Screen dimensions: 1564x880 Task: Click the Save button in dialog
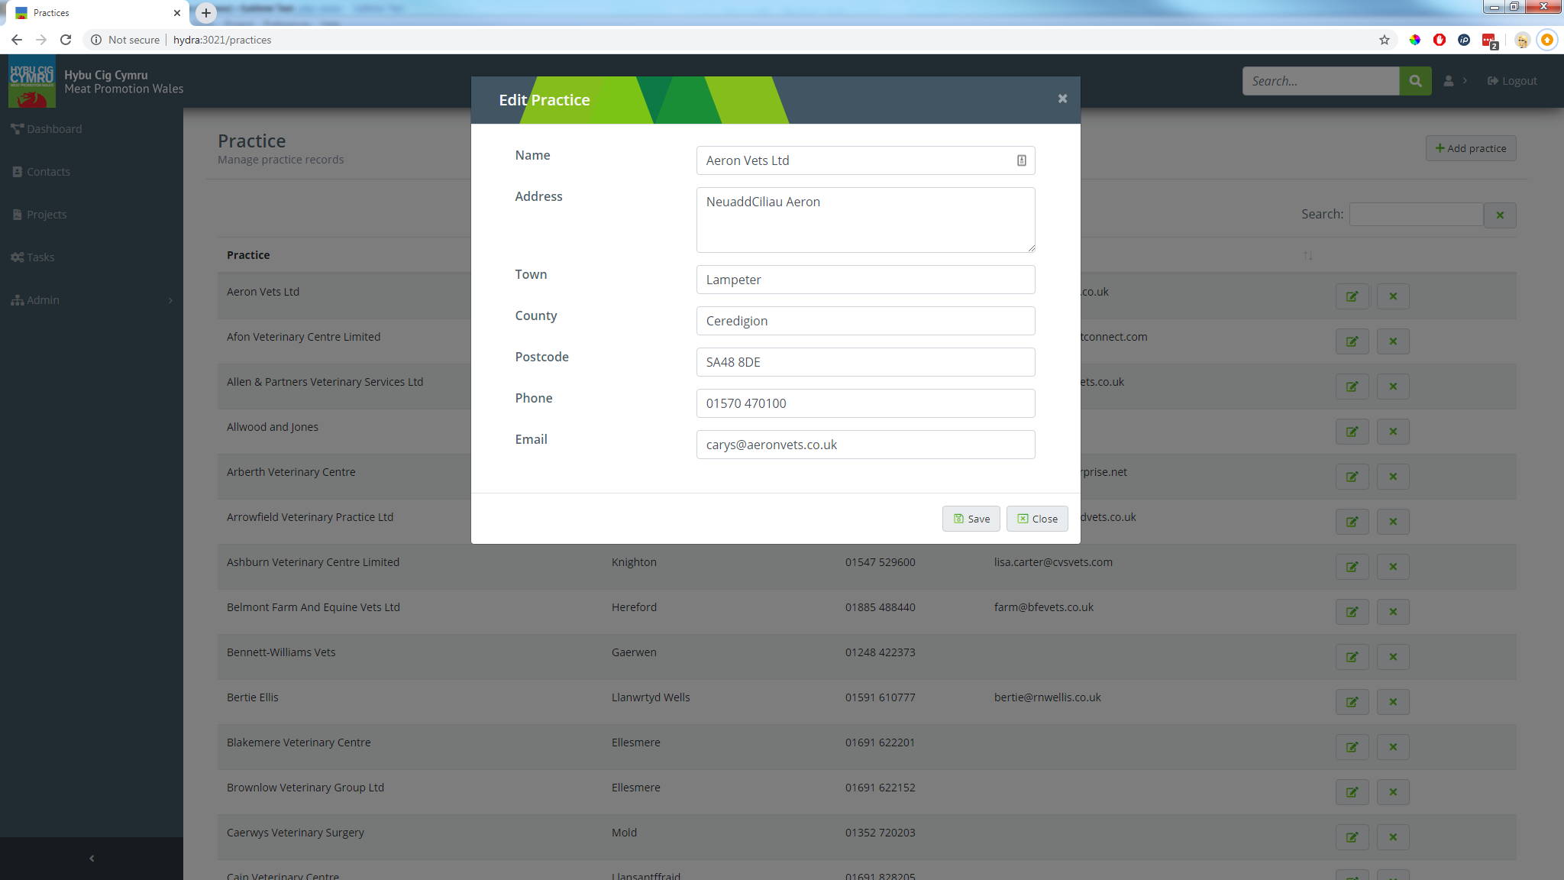(971, 519)
